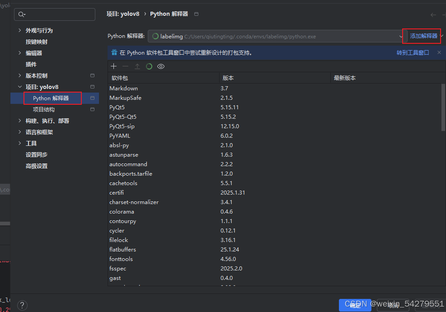The height and width of the screenshot is (312, 446).
Task: Select the autocommand package row
Action: click(274, 164)
